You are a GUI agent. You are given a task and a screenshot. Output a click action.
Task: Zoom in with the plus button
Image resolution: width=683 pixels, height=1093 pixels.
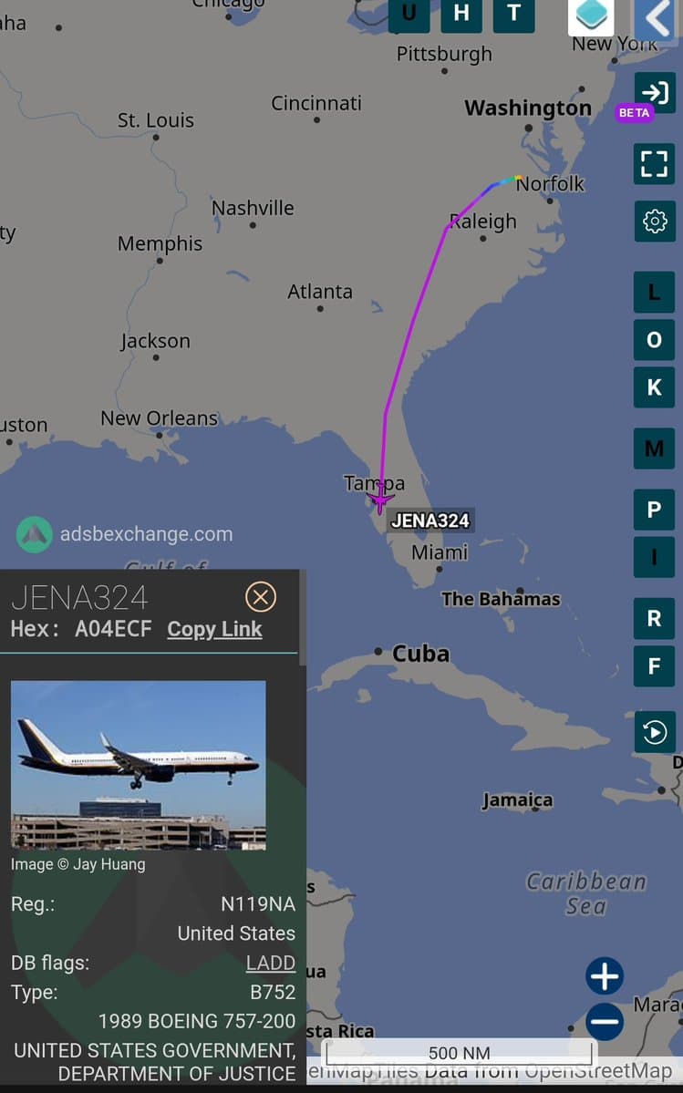[x=605, y=976]
